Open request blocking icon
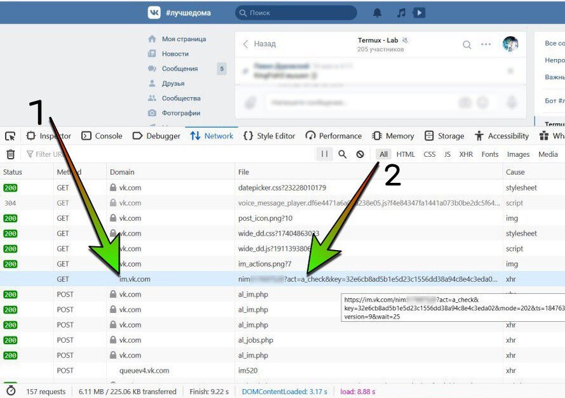The height and width of the screenshot is (398, 565). coord(360,154)
